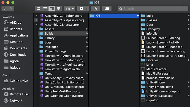Open the group-by arrangement dropdown
Viewport: 190px width, 107px height.
pyautogui.click(x=70, y=9)
